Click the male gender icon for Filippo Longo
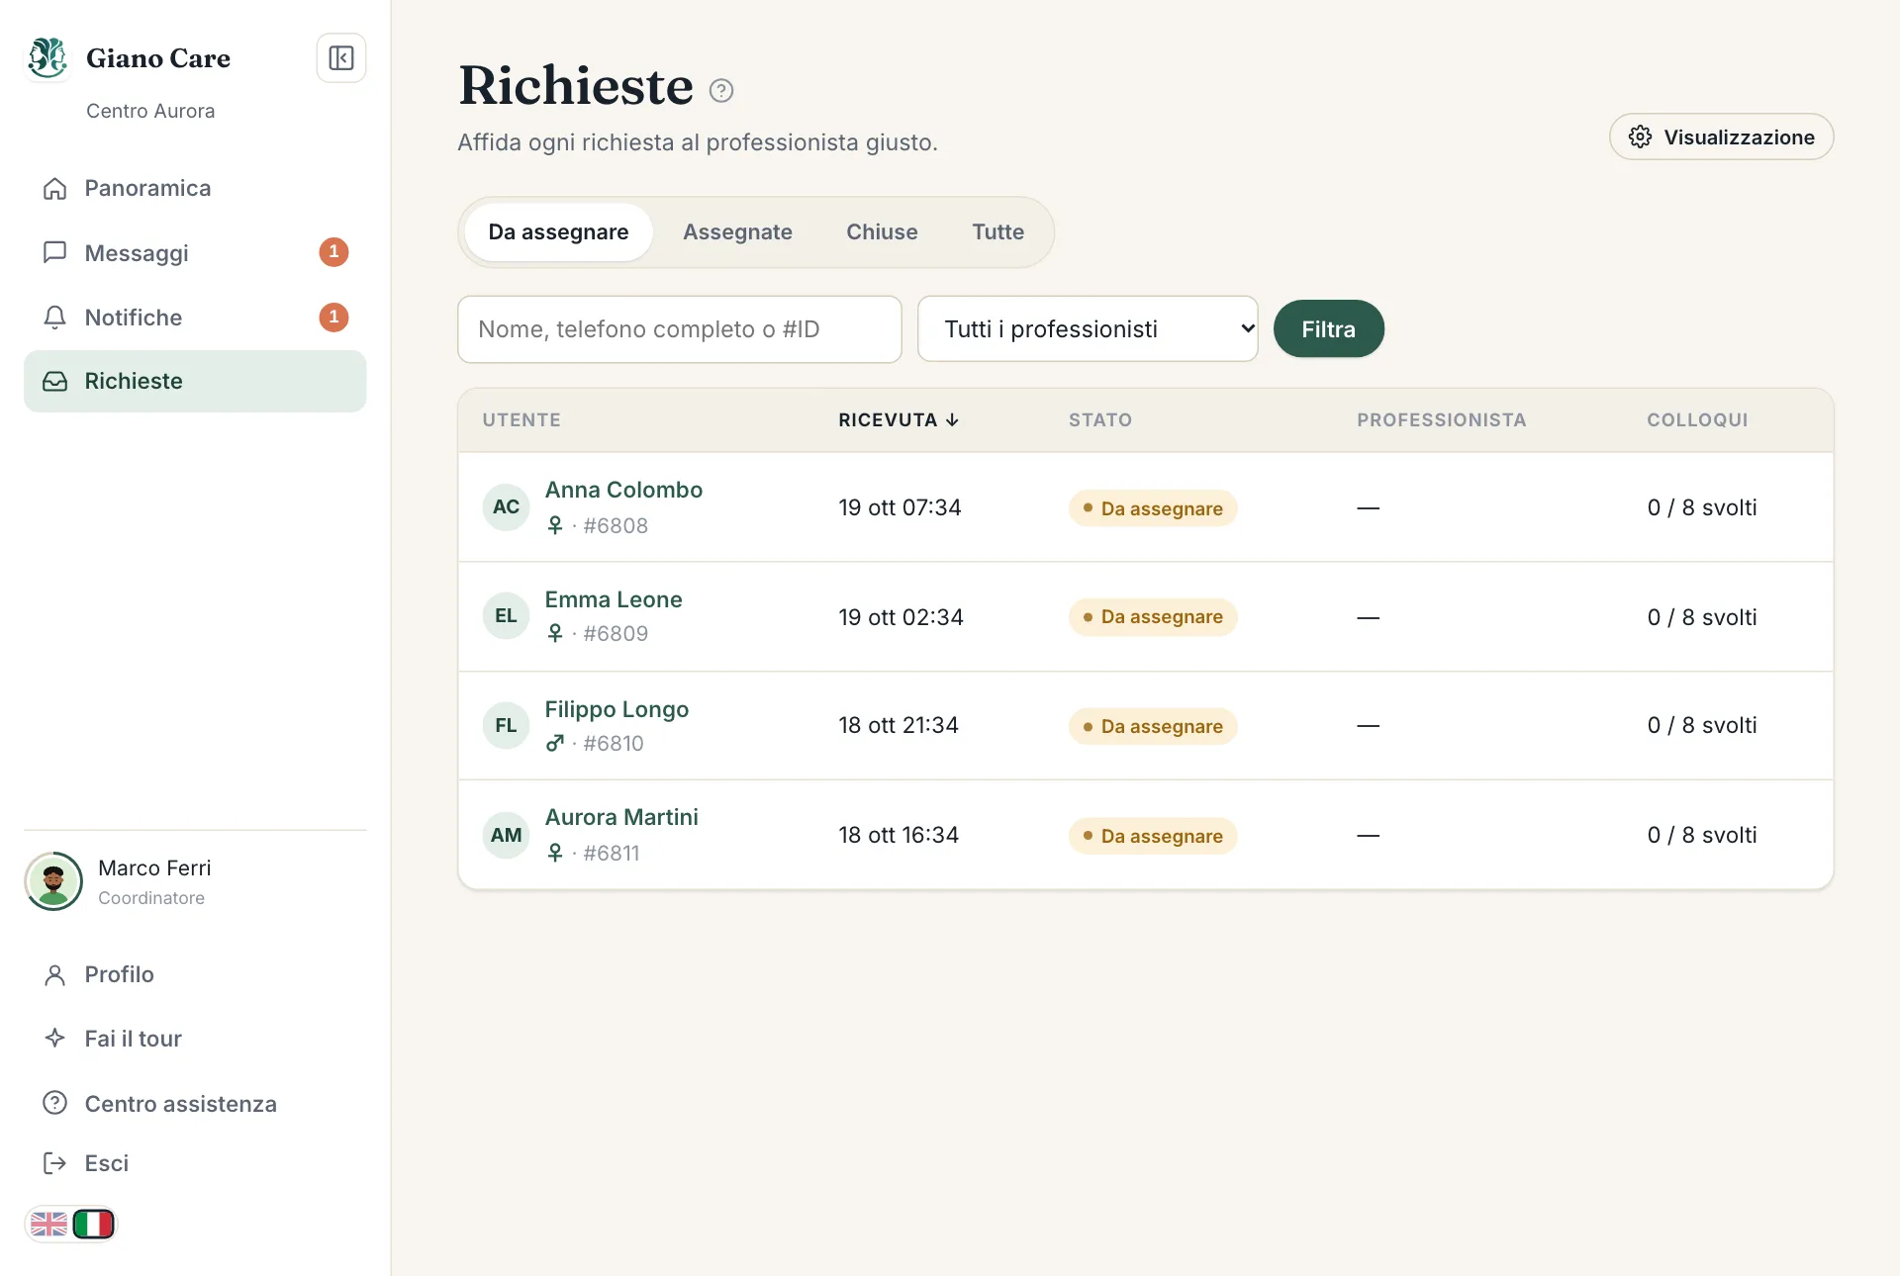 (x=555, y=743)
